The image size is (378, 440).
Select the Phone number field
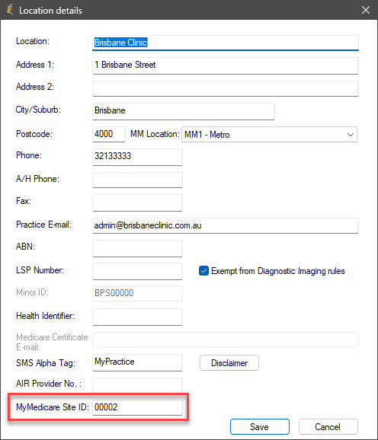coord(137,157)
